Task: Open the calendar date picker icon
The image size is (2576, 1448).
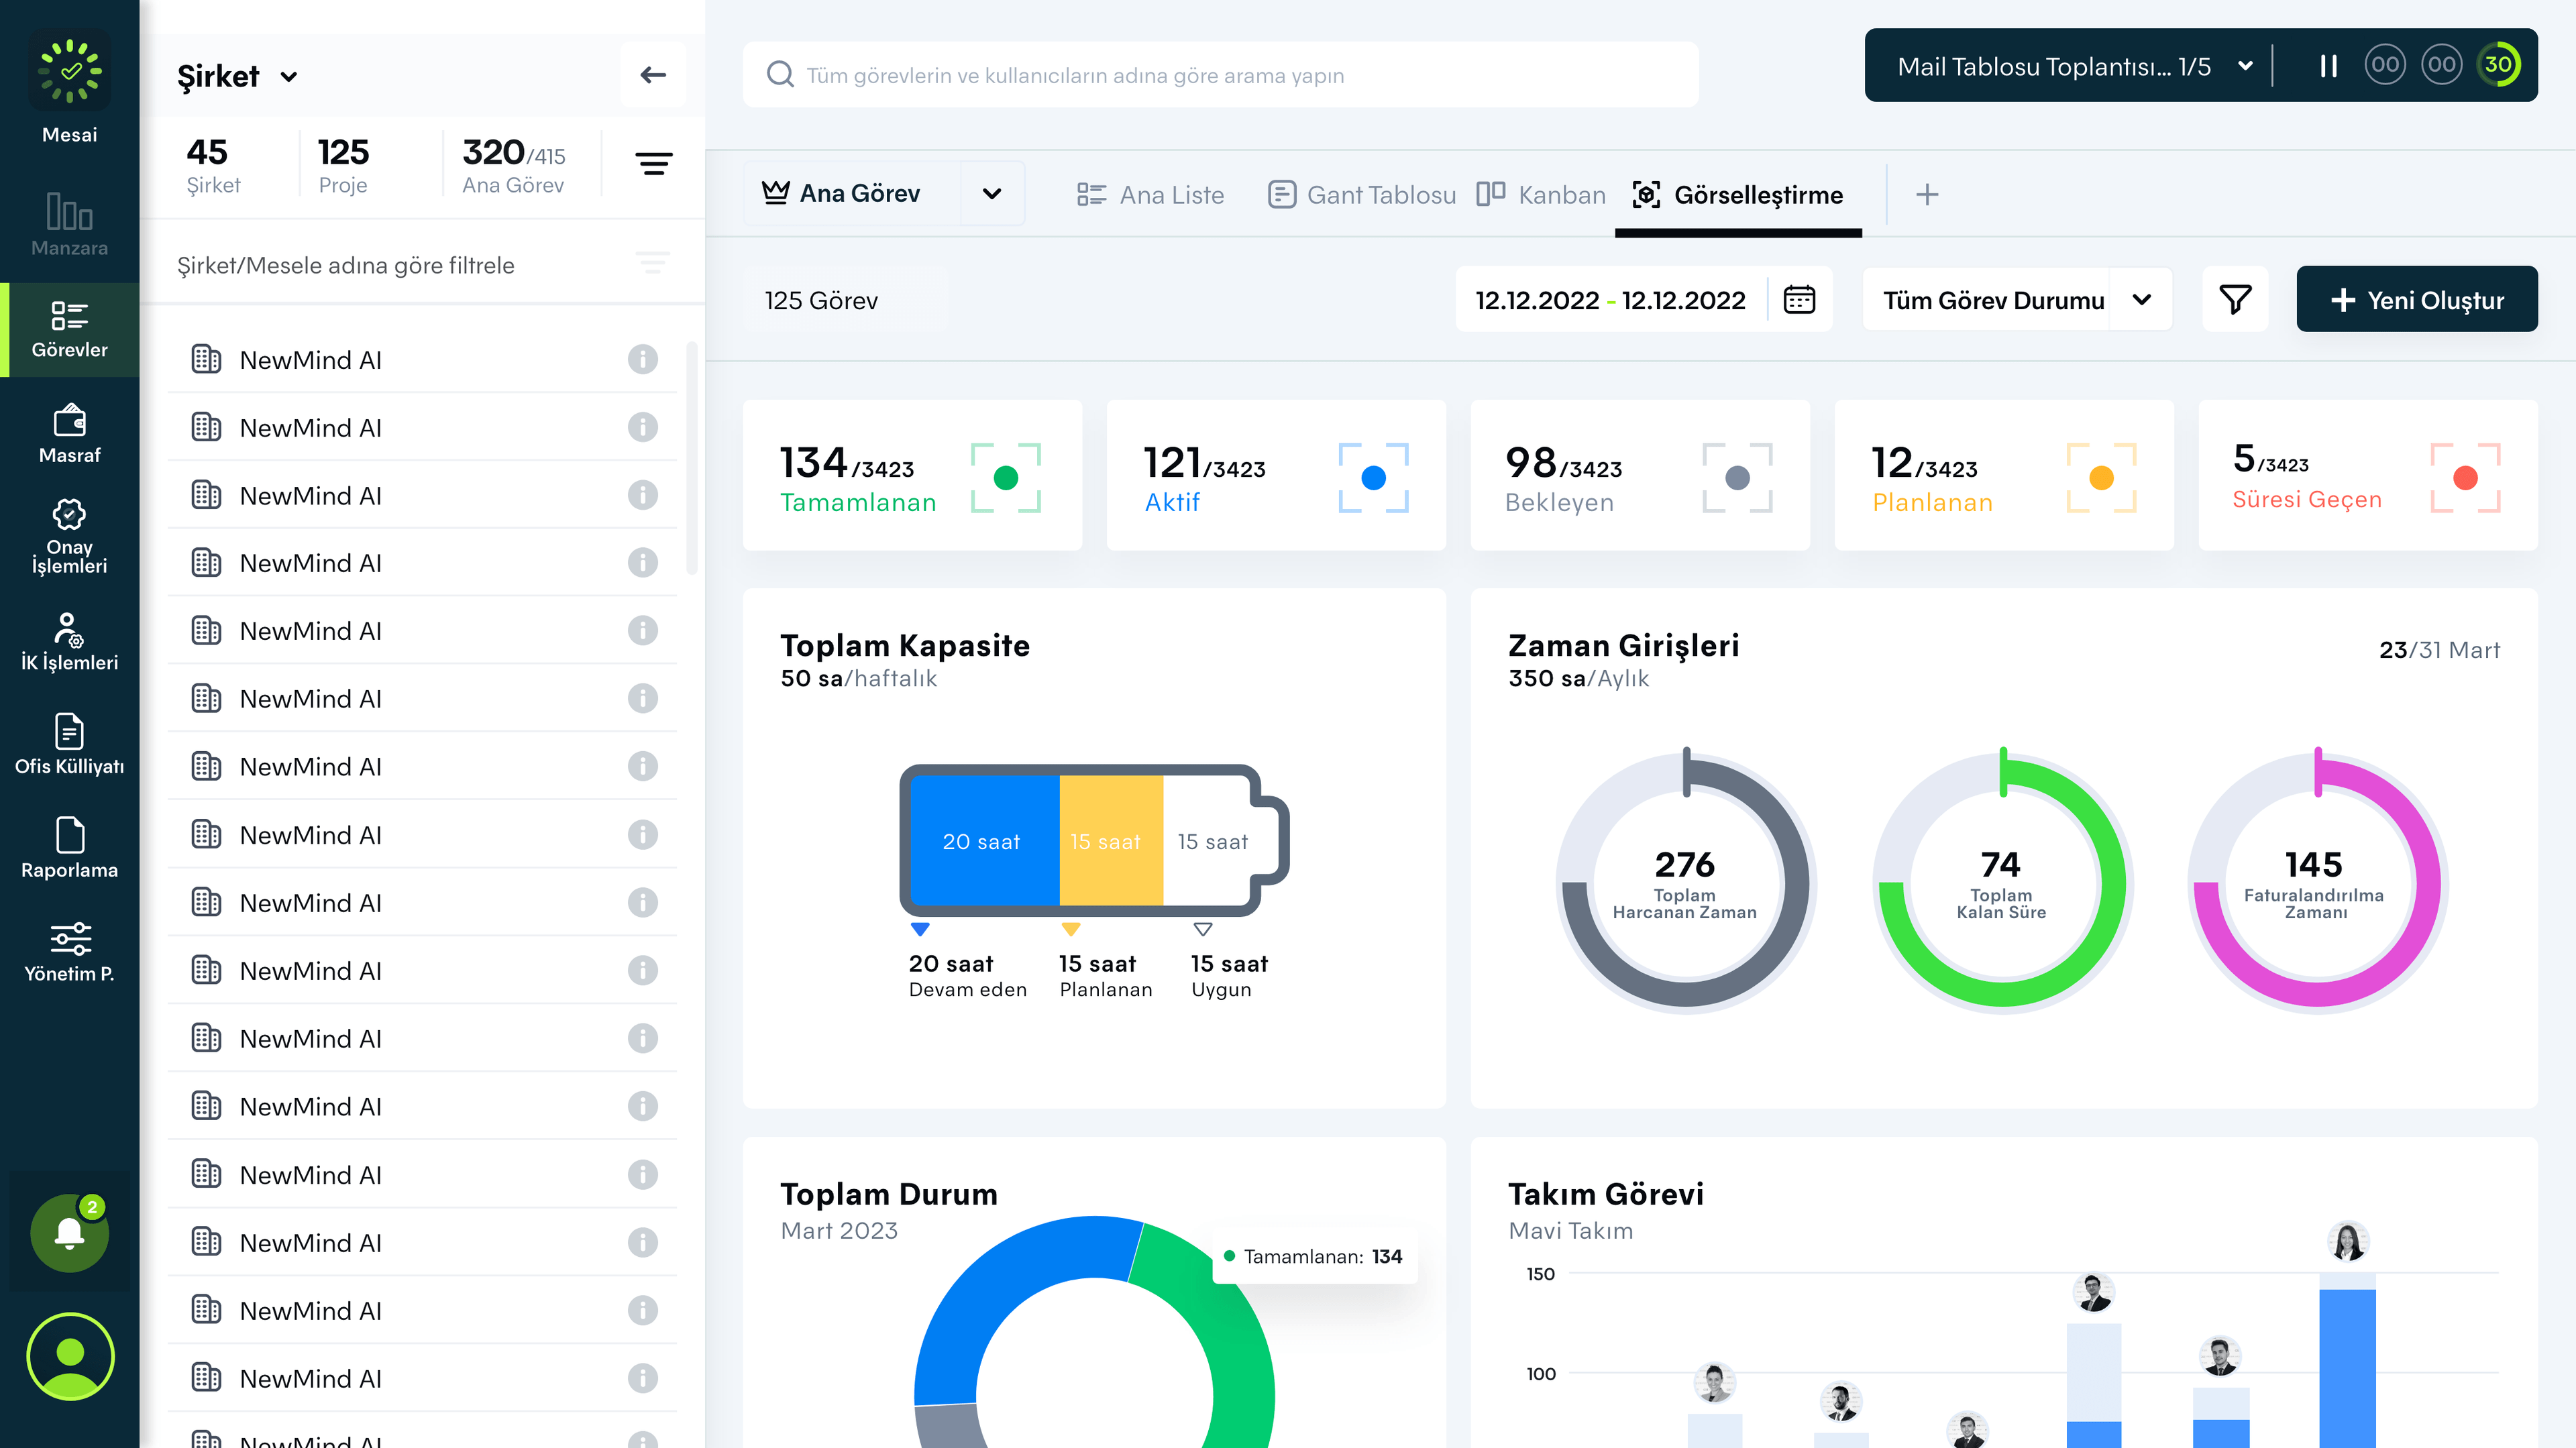Action: [x=1799, y=300]
